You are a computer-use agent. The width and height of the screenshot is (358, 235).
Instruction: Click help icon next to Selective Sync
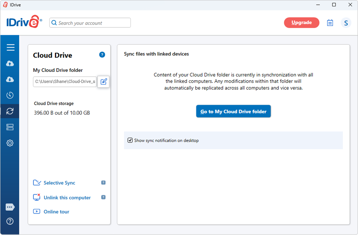pyautogui.click(x=103, y=183)
